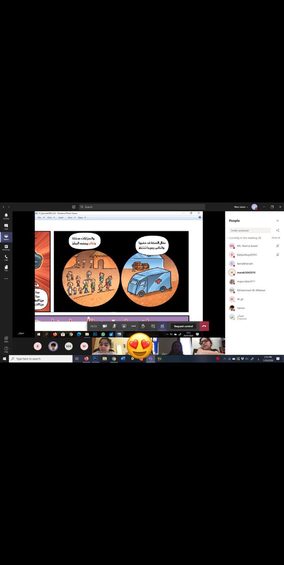Open File menu in Photo Viewer
The width and height of the screenshot is (284, 565).
pyautogui.click(x=40, y=218)
